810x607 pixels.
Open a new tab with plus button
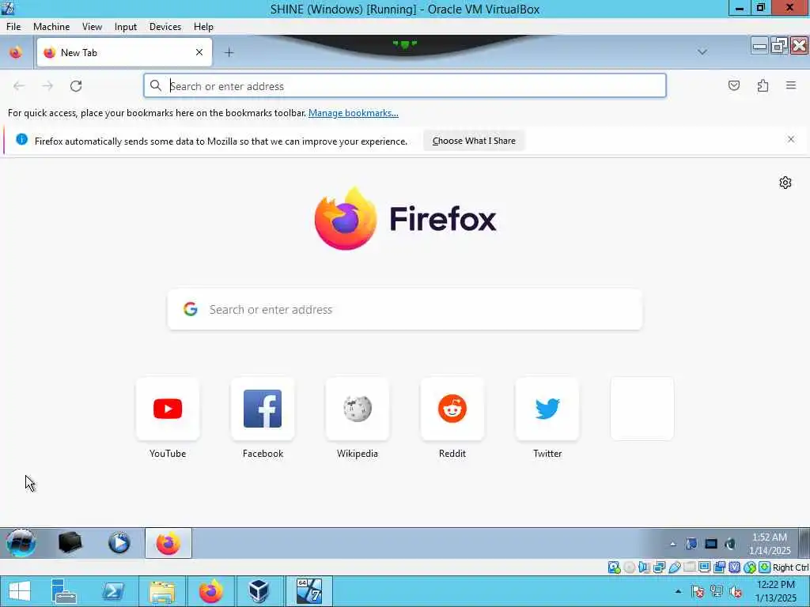click(x=229, y=52)
